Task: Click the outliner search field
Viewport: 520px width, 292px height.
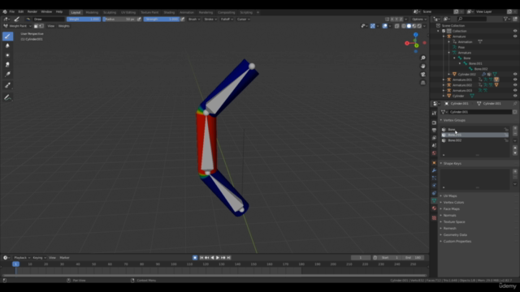Action: [x=471, y=19]
